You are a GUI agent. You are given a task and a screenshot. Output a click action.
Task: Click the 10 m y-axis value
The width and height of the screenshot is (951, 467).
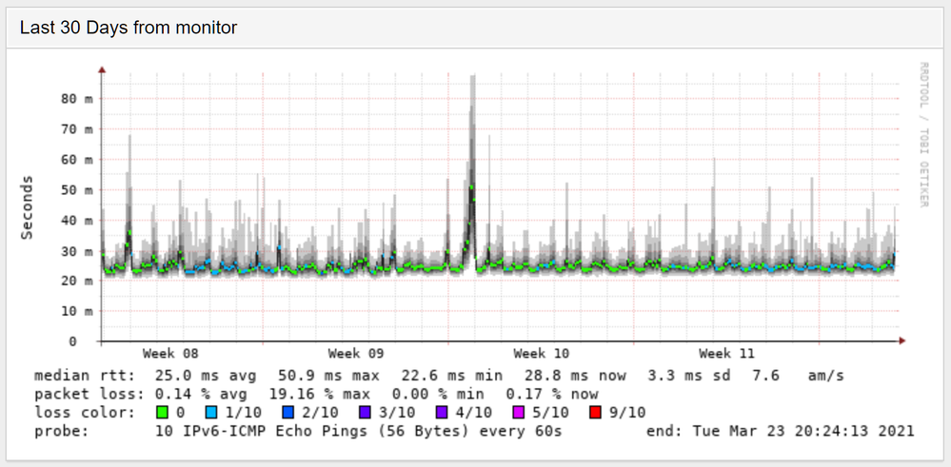77,311
